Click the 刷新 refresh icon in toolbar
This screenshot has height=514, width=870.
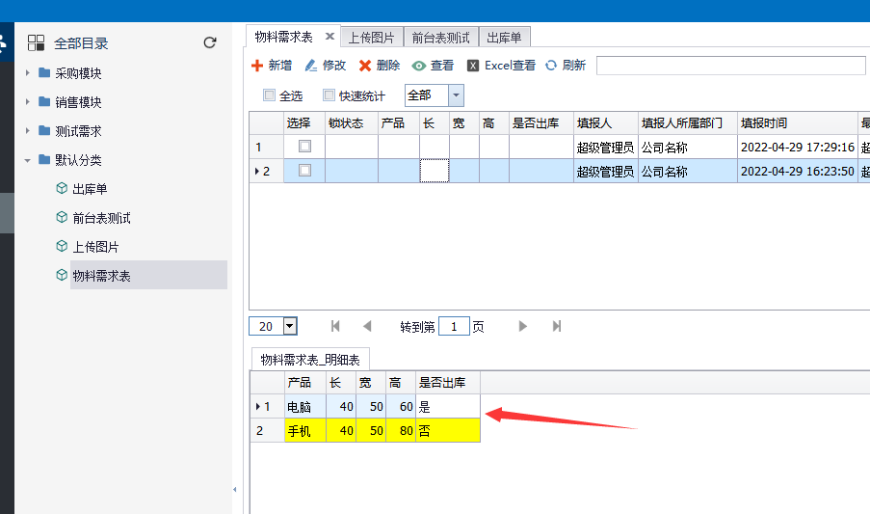551,66
